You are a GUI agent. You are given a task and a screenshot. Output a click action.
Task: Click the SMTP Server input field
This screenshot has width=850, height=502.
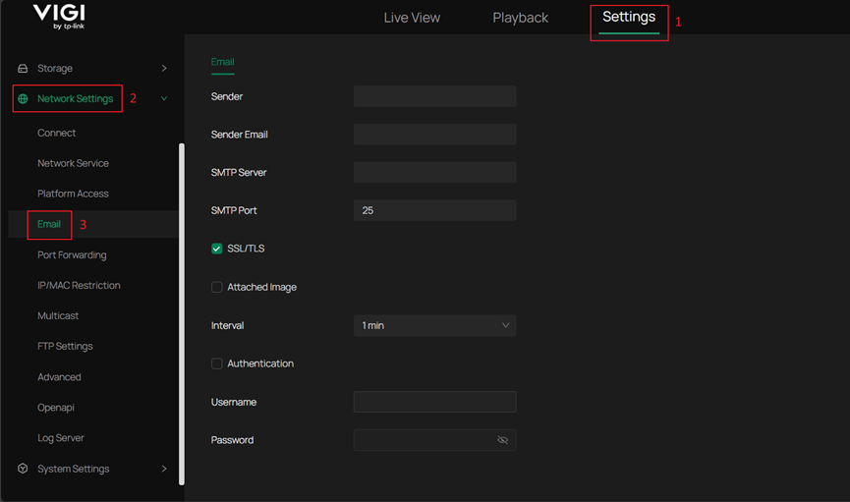[x=434, y=173]
